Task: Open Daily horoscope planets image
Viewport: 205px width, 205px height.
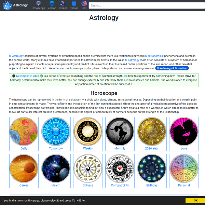Action: coord(24,132)
